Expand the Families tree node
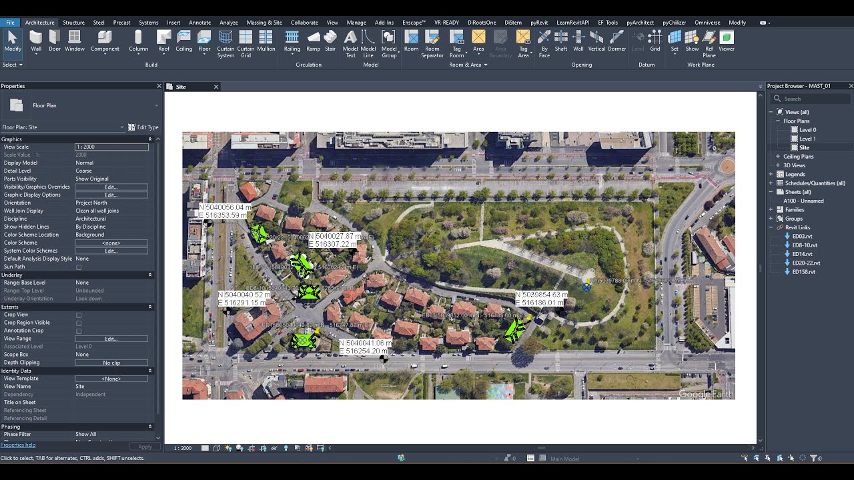This screenshot has width=854, height=480. (x=771, y=210)
